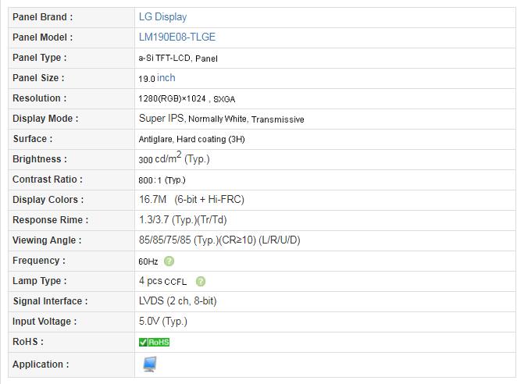
Task: Select the Panel Brand label
Action: (x=42, y=17)
